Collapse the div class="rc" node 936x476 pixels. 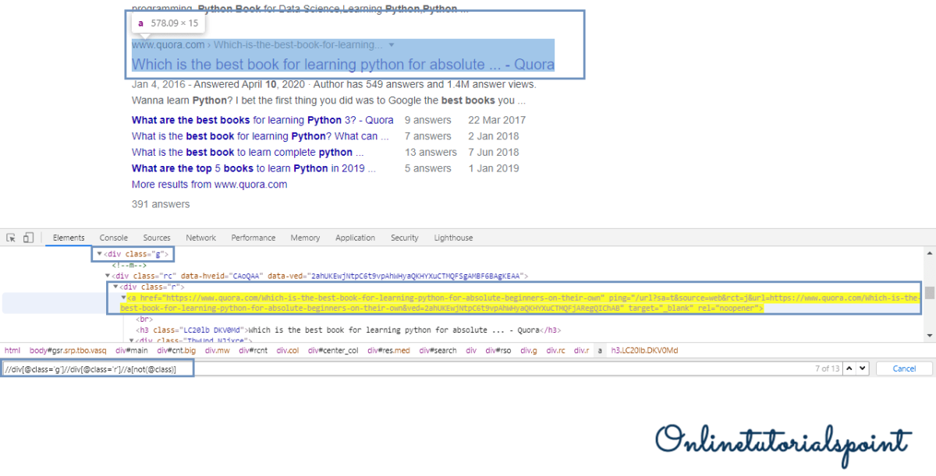[x=108, y=276]
